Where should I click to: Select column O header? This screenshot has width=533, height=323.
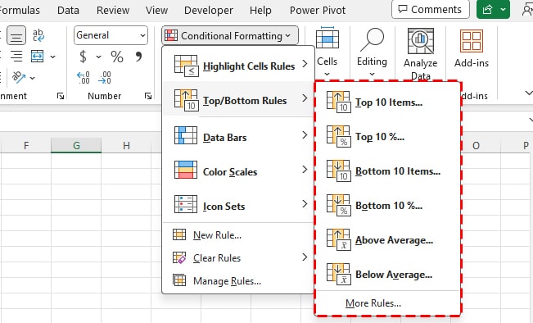(x=476, y=146)
